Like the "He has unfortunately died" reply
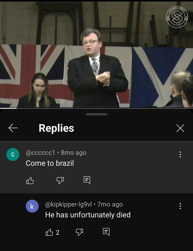Screen dimensions: 193x251 click(49, 232)
